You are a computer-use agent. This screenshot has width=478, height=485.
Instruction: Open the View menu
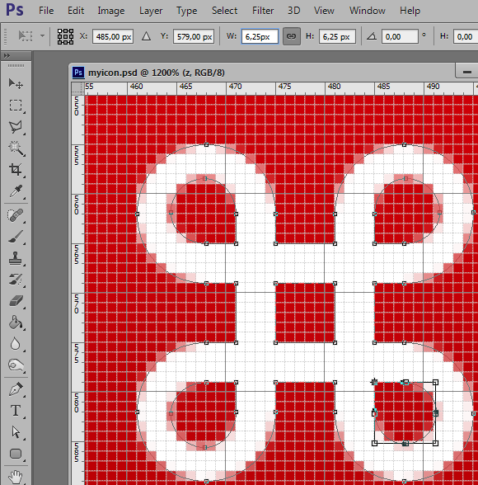(x=324, y=11)
